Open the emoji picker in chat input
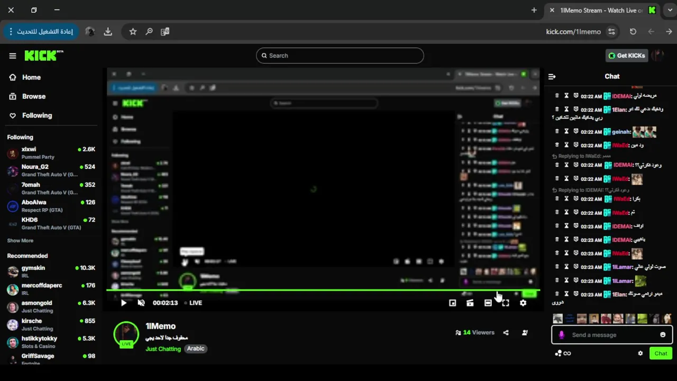Image resolution: width=677 pixels, height=381 pixels. pos(663,335)
